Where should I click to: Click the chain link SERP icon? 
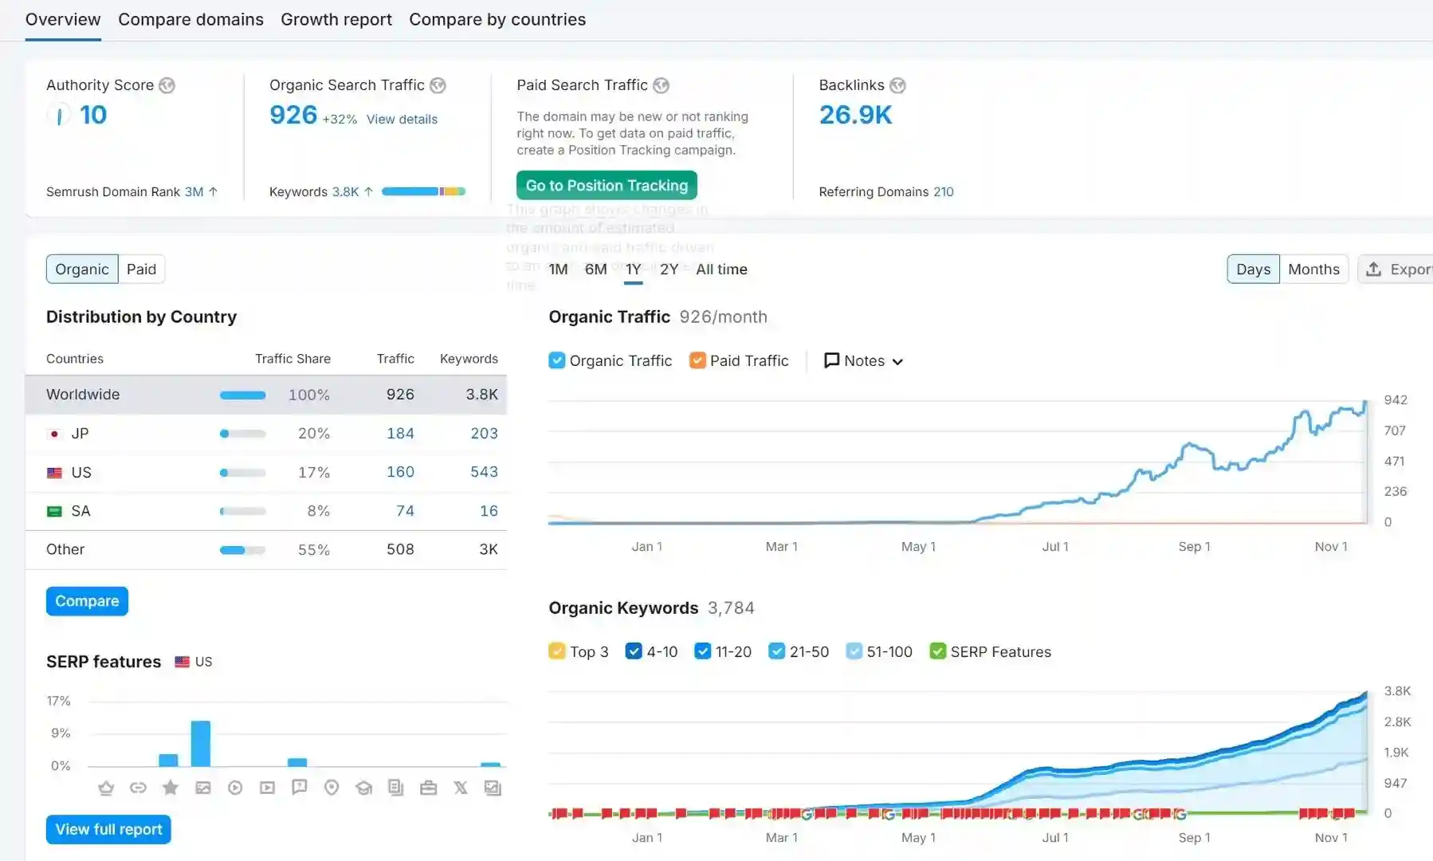138,788
